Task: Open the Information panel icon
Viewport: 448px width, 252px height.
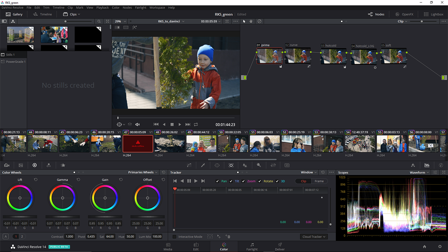Action: point(441,165)
